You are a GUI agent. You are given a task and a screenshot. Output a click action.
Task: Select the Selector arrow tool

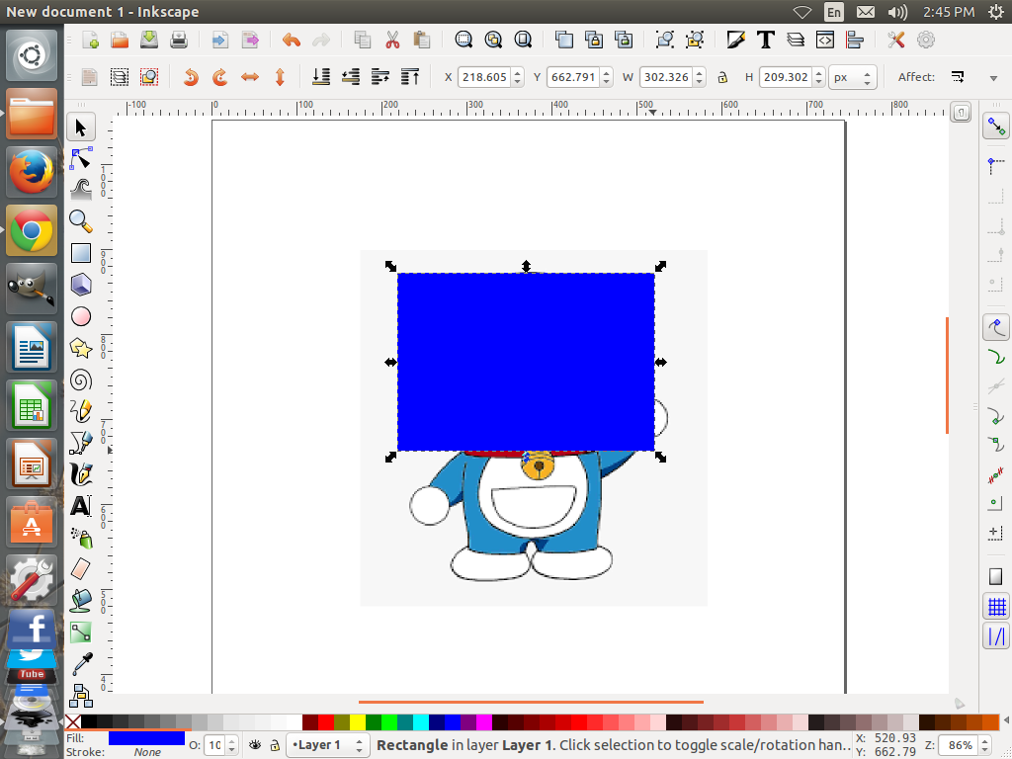pyautogui.click(x=81, y=127)
